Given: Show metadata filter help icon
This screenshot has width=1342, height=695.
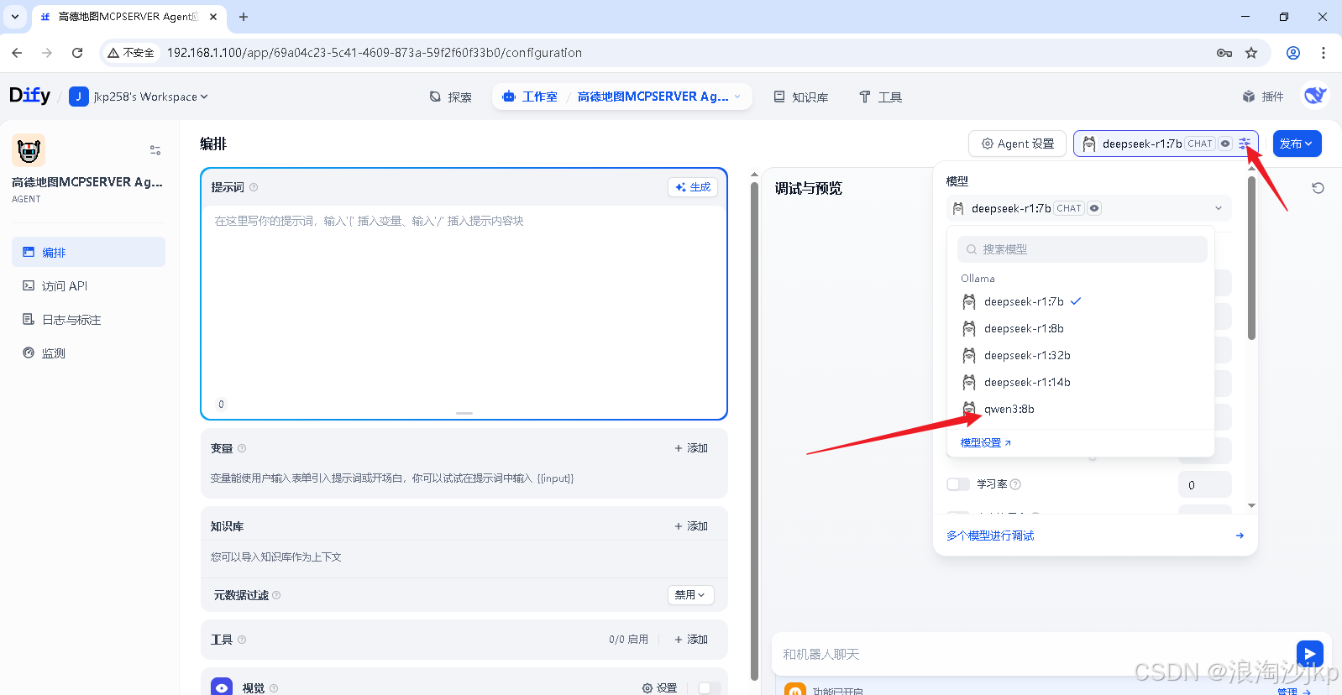Looking at the screenshot, I should 276,595.
